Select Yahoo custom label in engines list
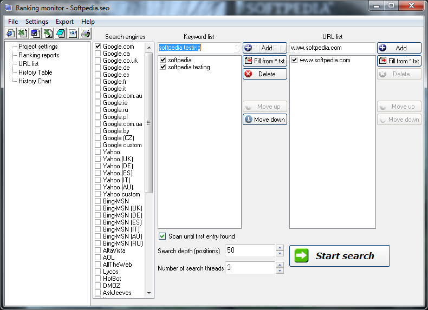This screenshot has height=310, width=428. 121,194
